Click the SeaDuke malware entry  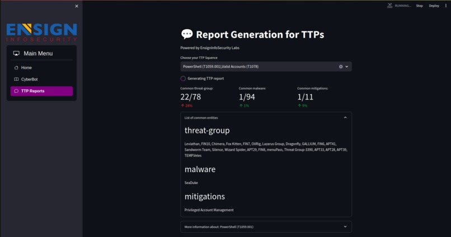point(191,183)
